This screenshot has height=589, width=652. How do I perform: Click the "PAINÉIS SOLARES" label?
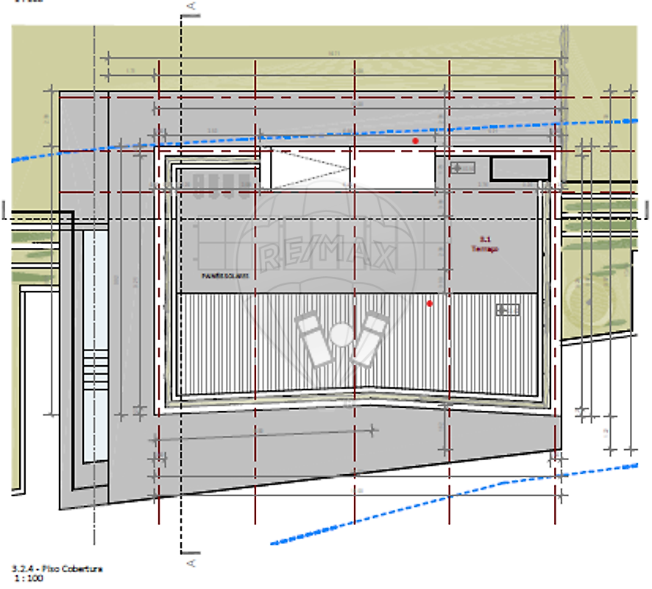coord(225,276)
